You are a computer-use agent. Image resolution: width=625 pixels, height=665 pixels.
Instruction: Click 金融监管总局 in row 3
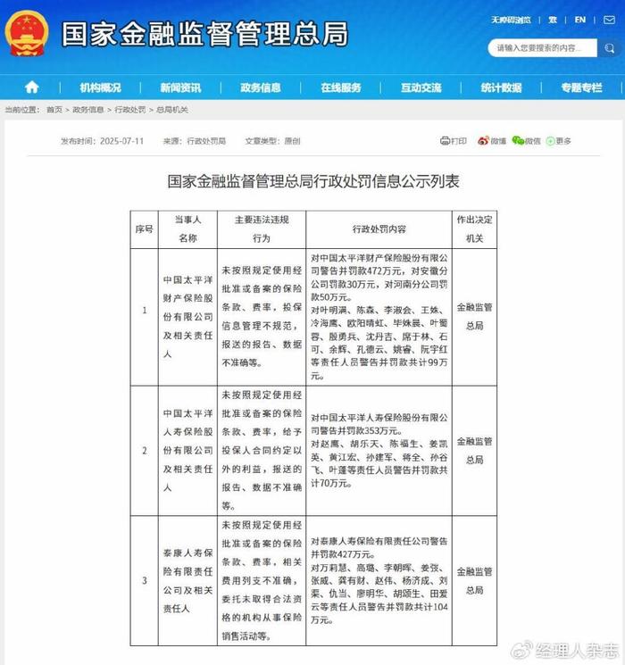coord(474,580)
